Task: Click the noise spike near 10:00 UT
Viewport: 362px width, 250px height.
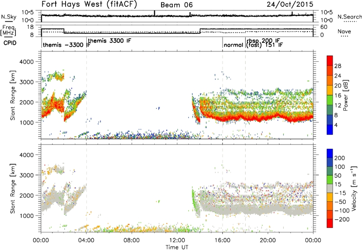Action: click(x=154, y=14)
